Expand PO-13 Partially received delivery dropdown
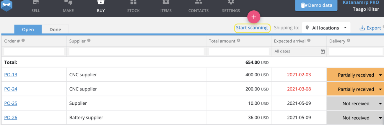 [380, 75]
